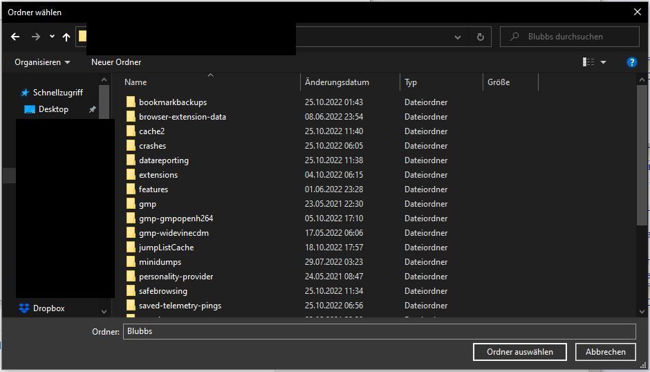Click the extensions folder name
This screenshot has width=650, height=372.
158,175
